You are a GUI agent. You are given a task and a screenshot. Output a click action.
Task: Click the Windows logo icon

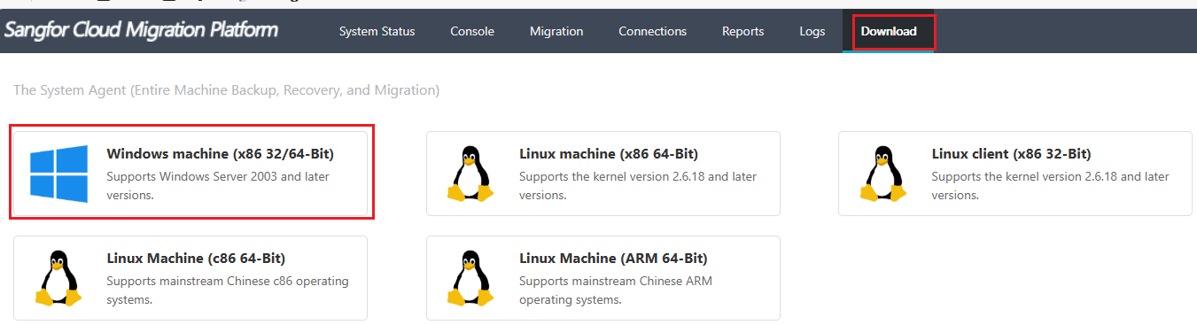coord(58,174)
